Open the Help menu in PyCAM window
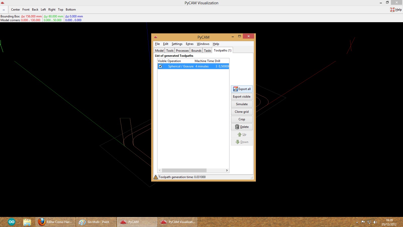The width and height of the screenshot is (403, 227). click(x=216, y=44)
